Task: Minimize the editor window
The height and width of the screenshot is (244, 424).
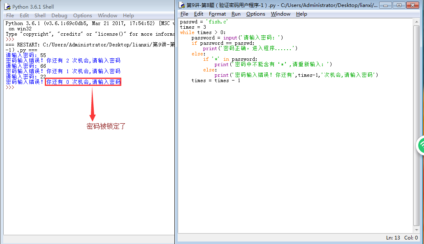Action: [x=385, y=5]
